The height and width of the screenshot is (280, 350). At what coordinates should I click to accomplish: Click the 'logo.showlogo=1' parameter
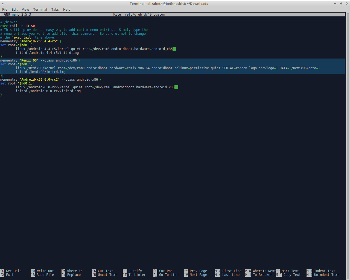coord(263,68)
